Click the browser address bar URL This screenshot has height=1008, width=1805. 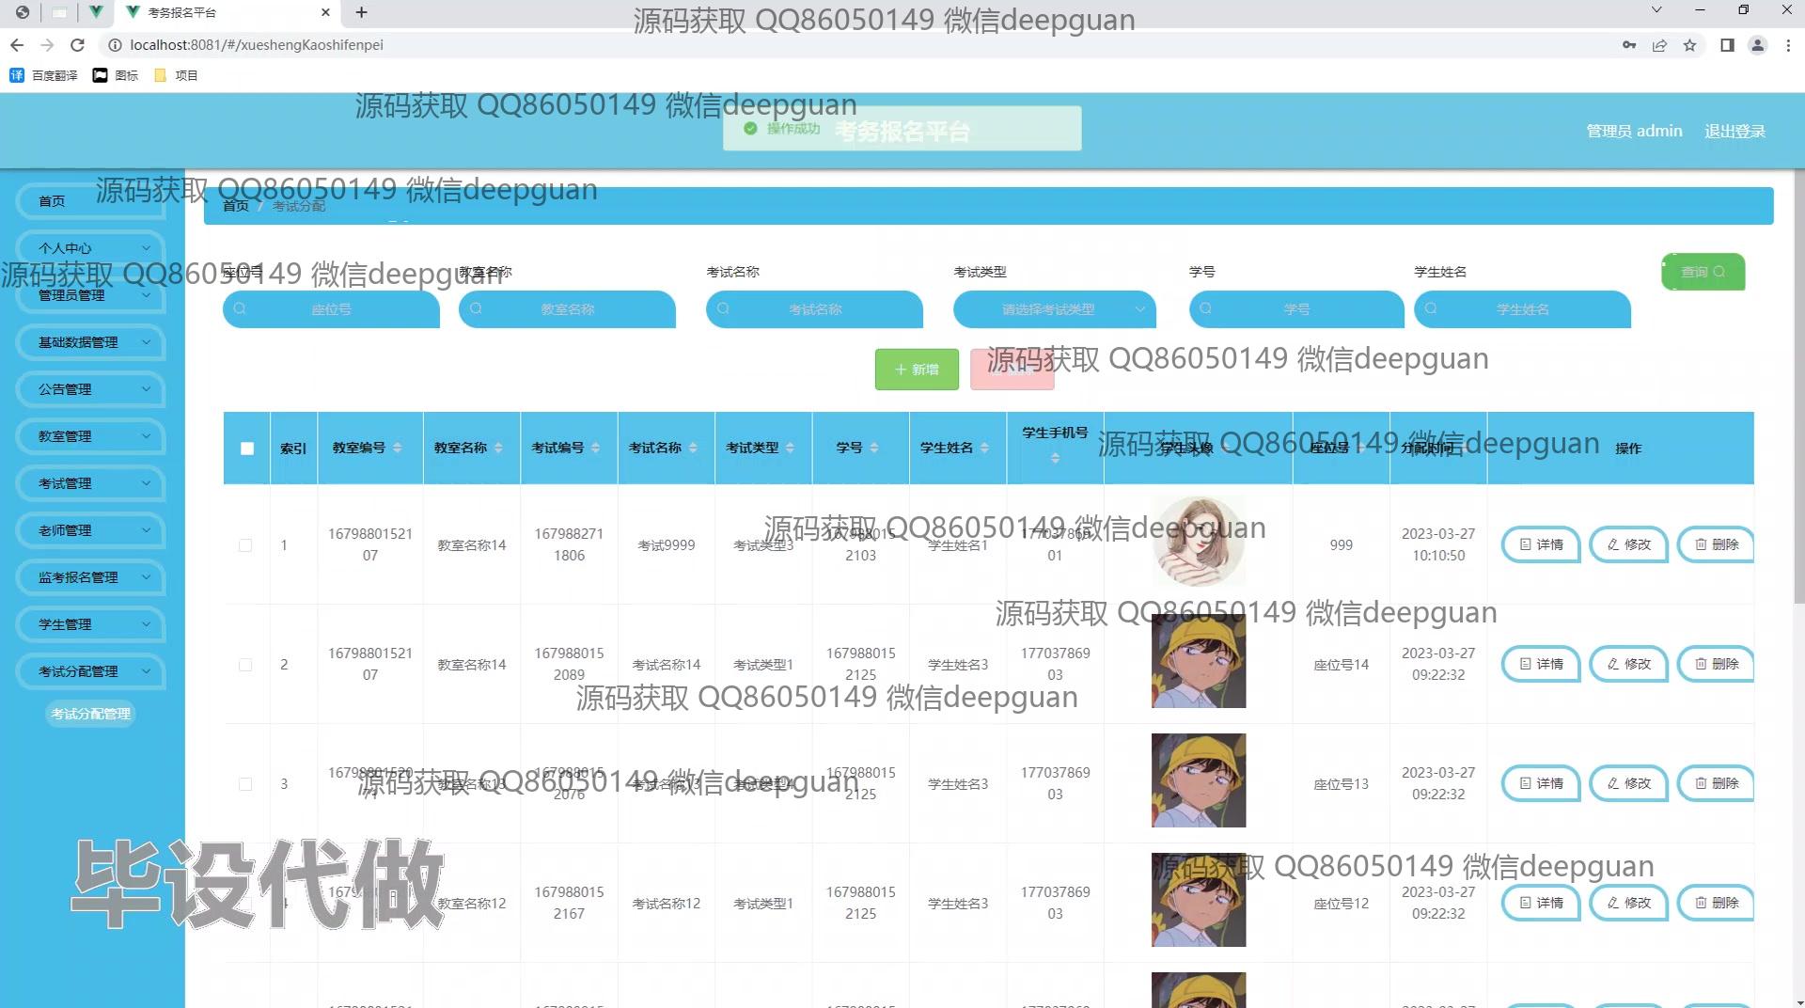pyautogui.click(x=256, y=45)
